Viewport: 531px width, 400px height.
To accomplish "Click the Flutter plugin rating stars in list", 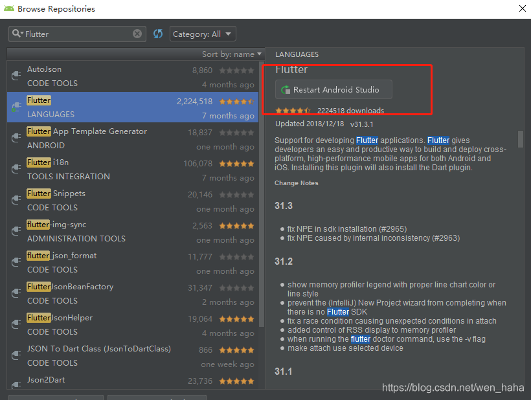I will [236, 102].
